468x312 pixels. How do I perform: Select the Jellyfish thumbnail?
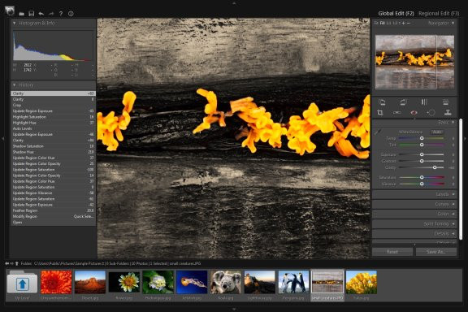[192, 282]
